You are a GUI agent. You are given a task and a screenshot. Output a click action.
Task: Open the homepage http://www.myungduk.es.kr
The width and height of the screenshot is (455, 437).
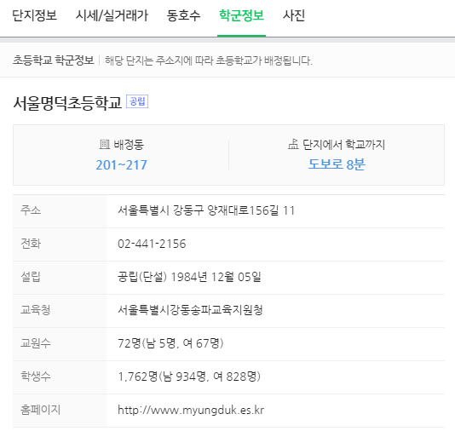pos(191,410)
